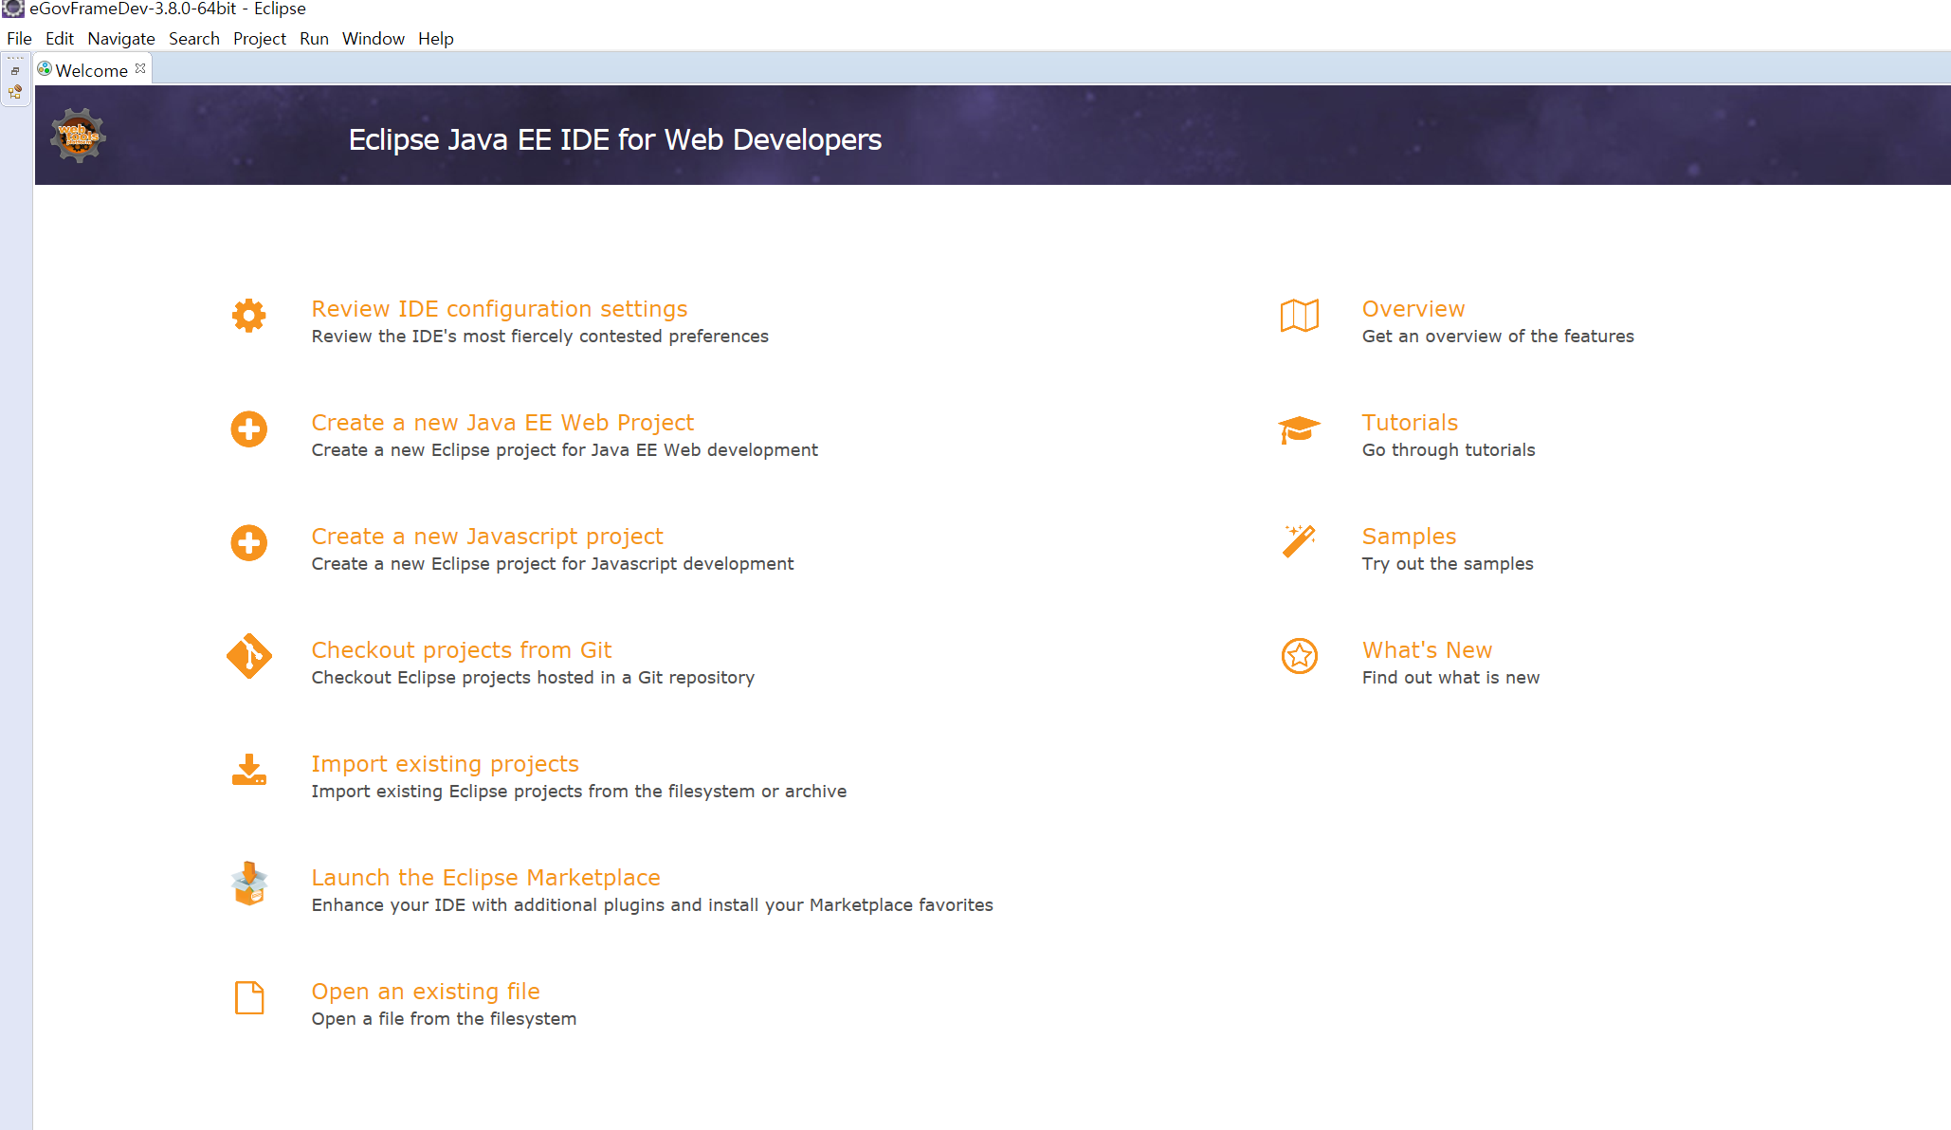Viewport: 1951px width, 1130px height.
Task: Open Create a new Javascript project link
Action: tap(486, 537)
